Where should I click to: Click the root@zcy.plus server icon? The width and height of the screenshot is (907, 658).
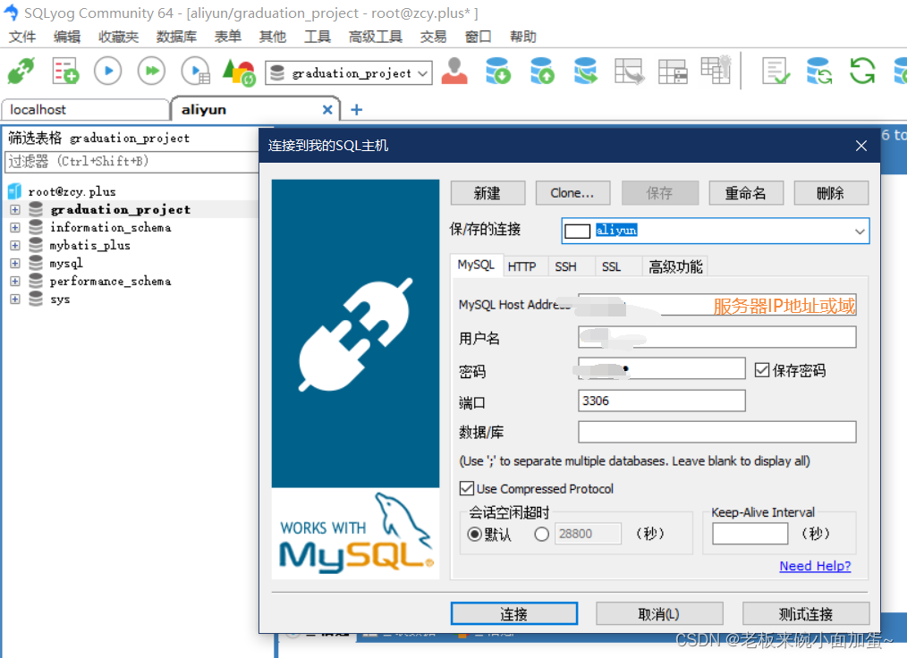pyautogui.click(x=14, y=190)
